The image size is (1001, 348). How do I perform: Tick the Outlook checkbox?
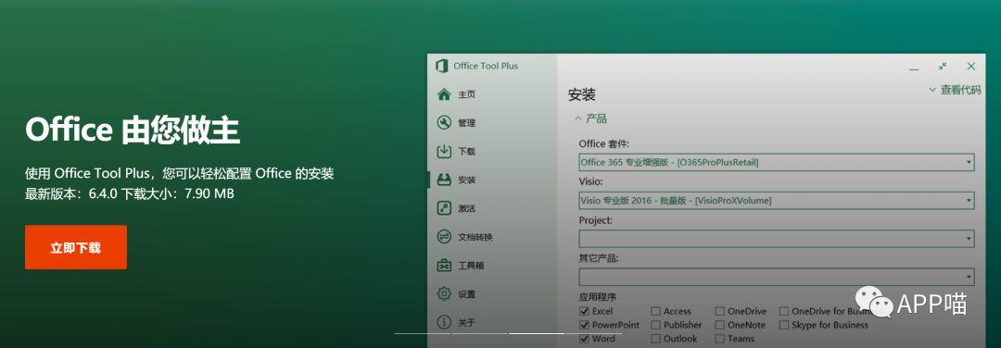[655, 339]
